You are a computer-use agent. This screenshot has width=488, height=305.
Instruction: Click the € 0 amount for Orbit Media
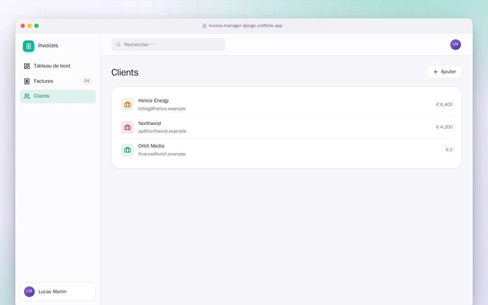click(x=449, y=150)
